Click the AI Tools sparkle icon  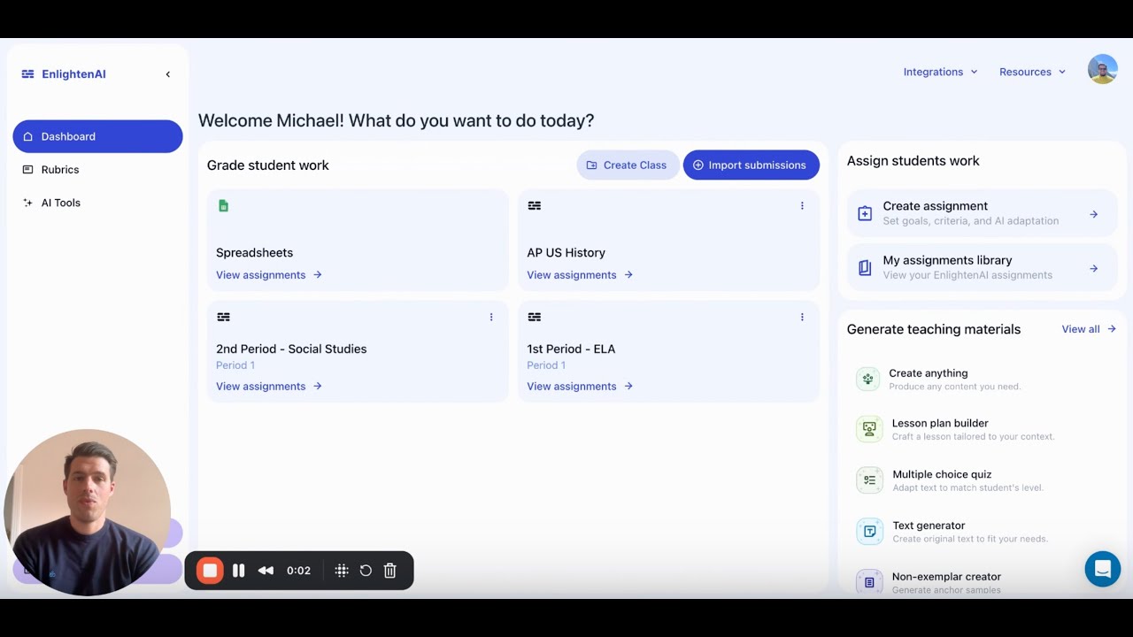(x=27, y=203)
